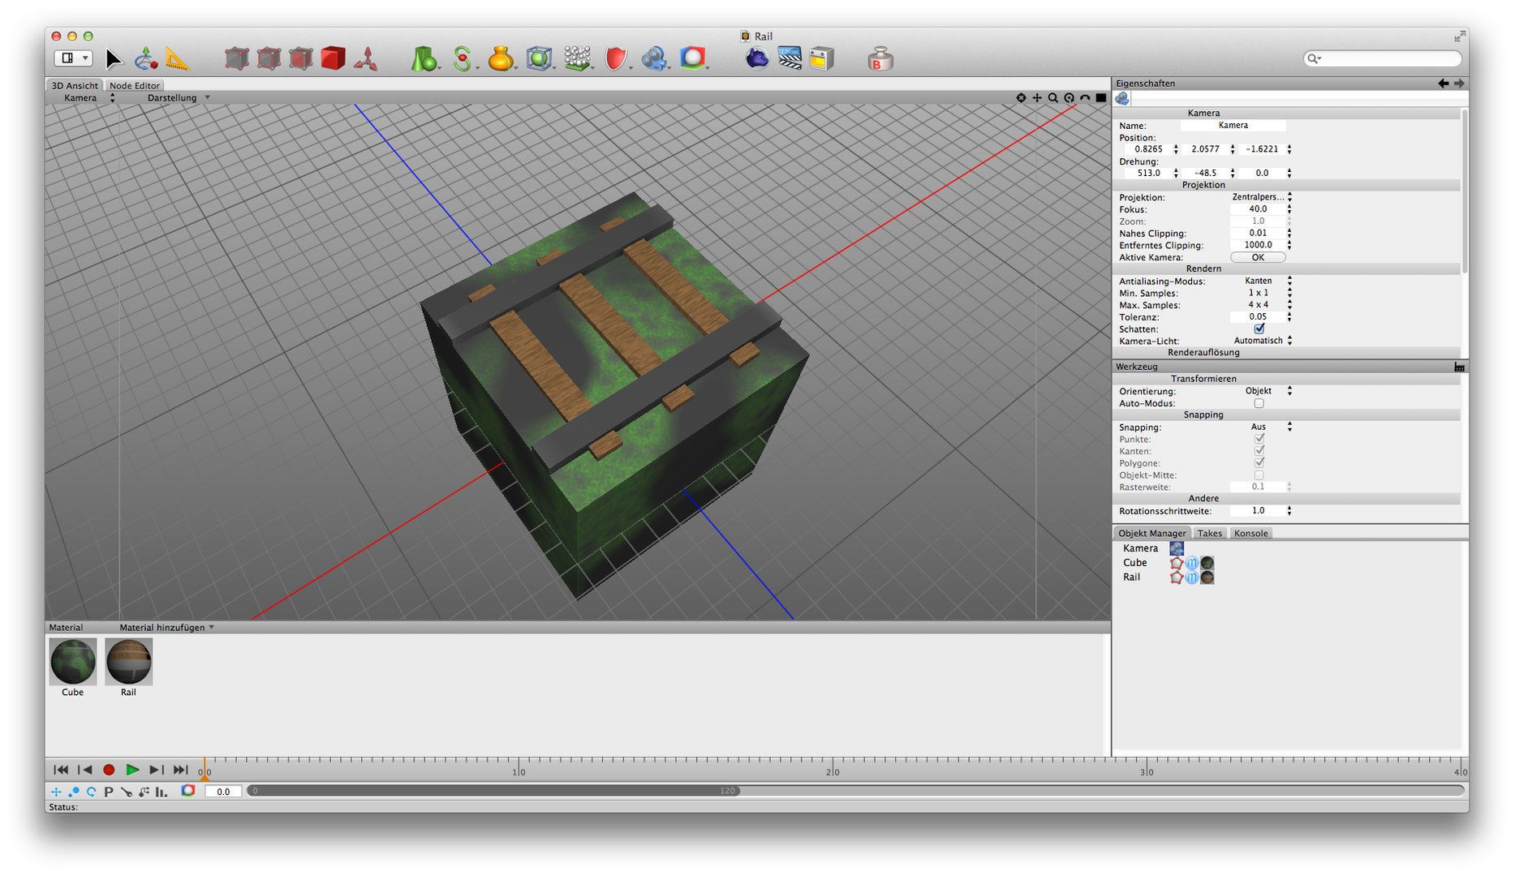Click the timeline material ball icon
The image size is (1515, 876).
[x=188, y=791]
